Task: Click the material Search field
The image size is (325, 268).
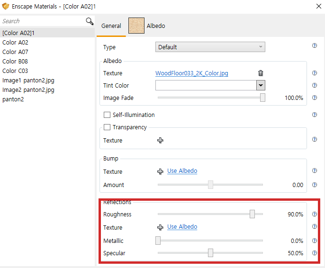Action: point(42,21)
